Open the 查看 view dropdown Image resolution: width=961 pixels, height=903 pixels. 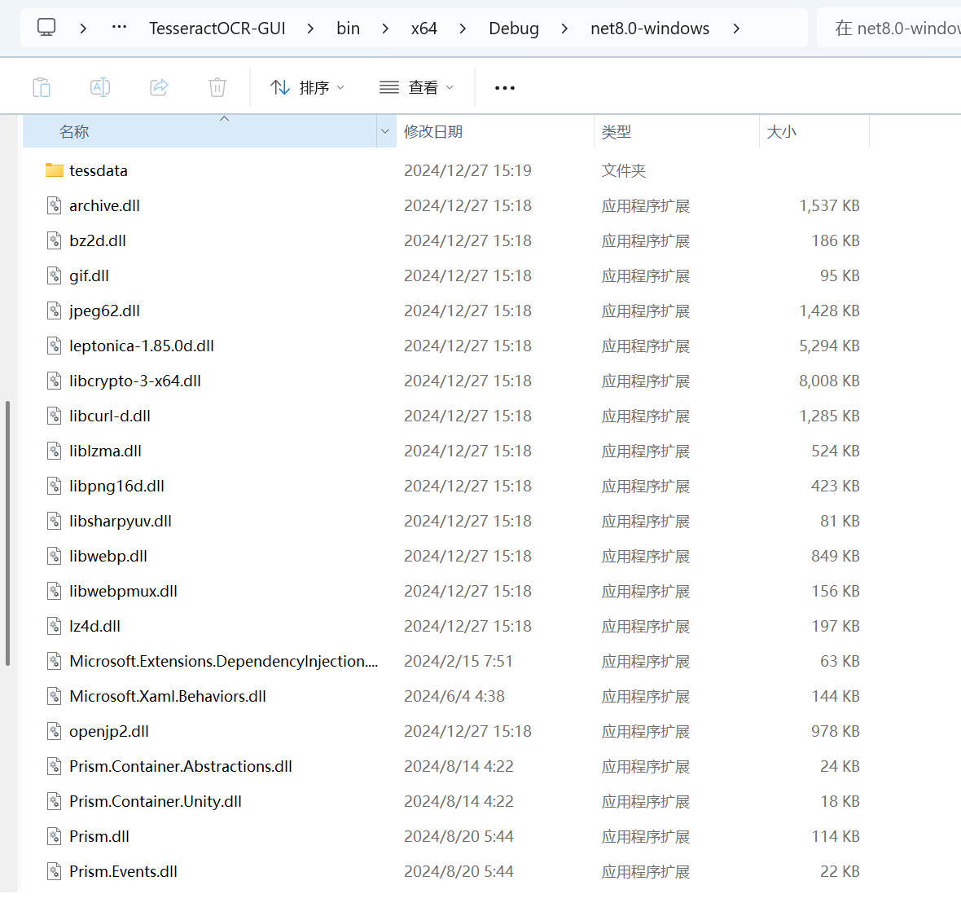click(416, 88)
